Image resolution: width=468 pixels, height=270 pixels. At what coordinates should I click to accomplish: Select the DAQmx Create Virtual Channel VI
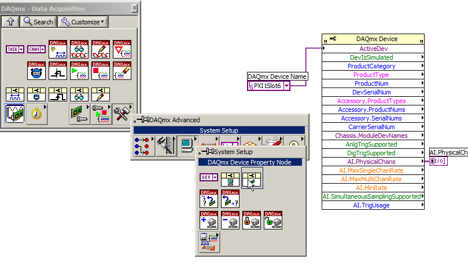click(58, 49)
